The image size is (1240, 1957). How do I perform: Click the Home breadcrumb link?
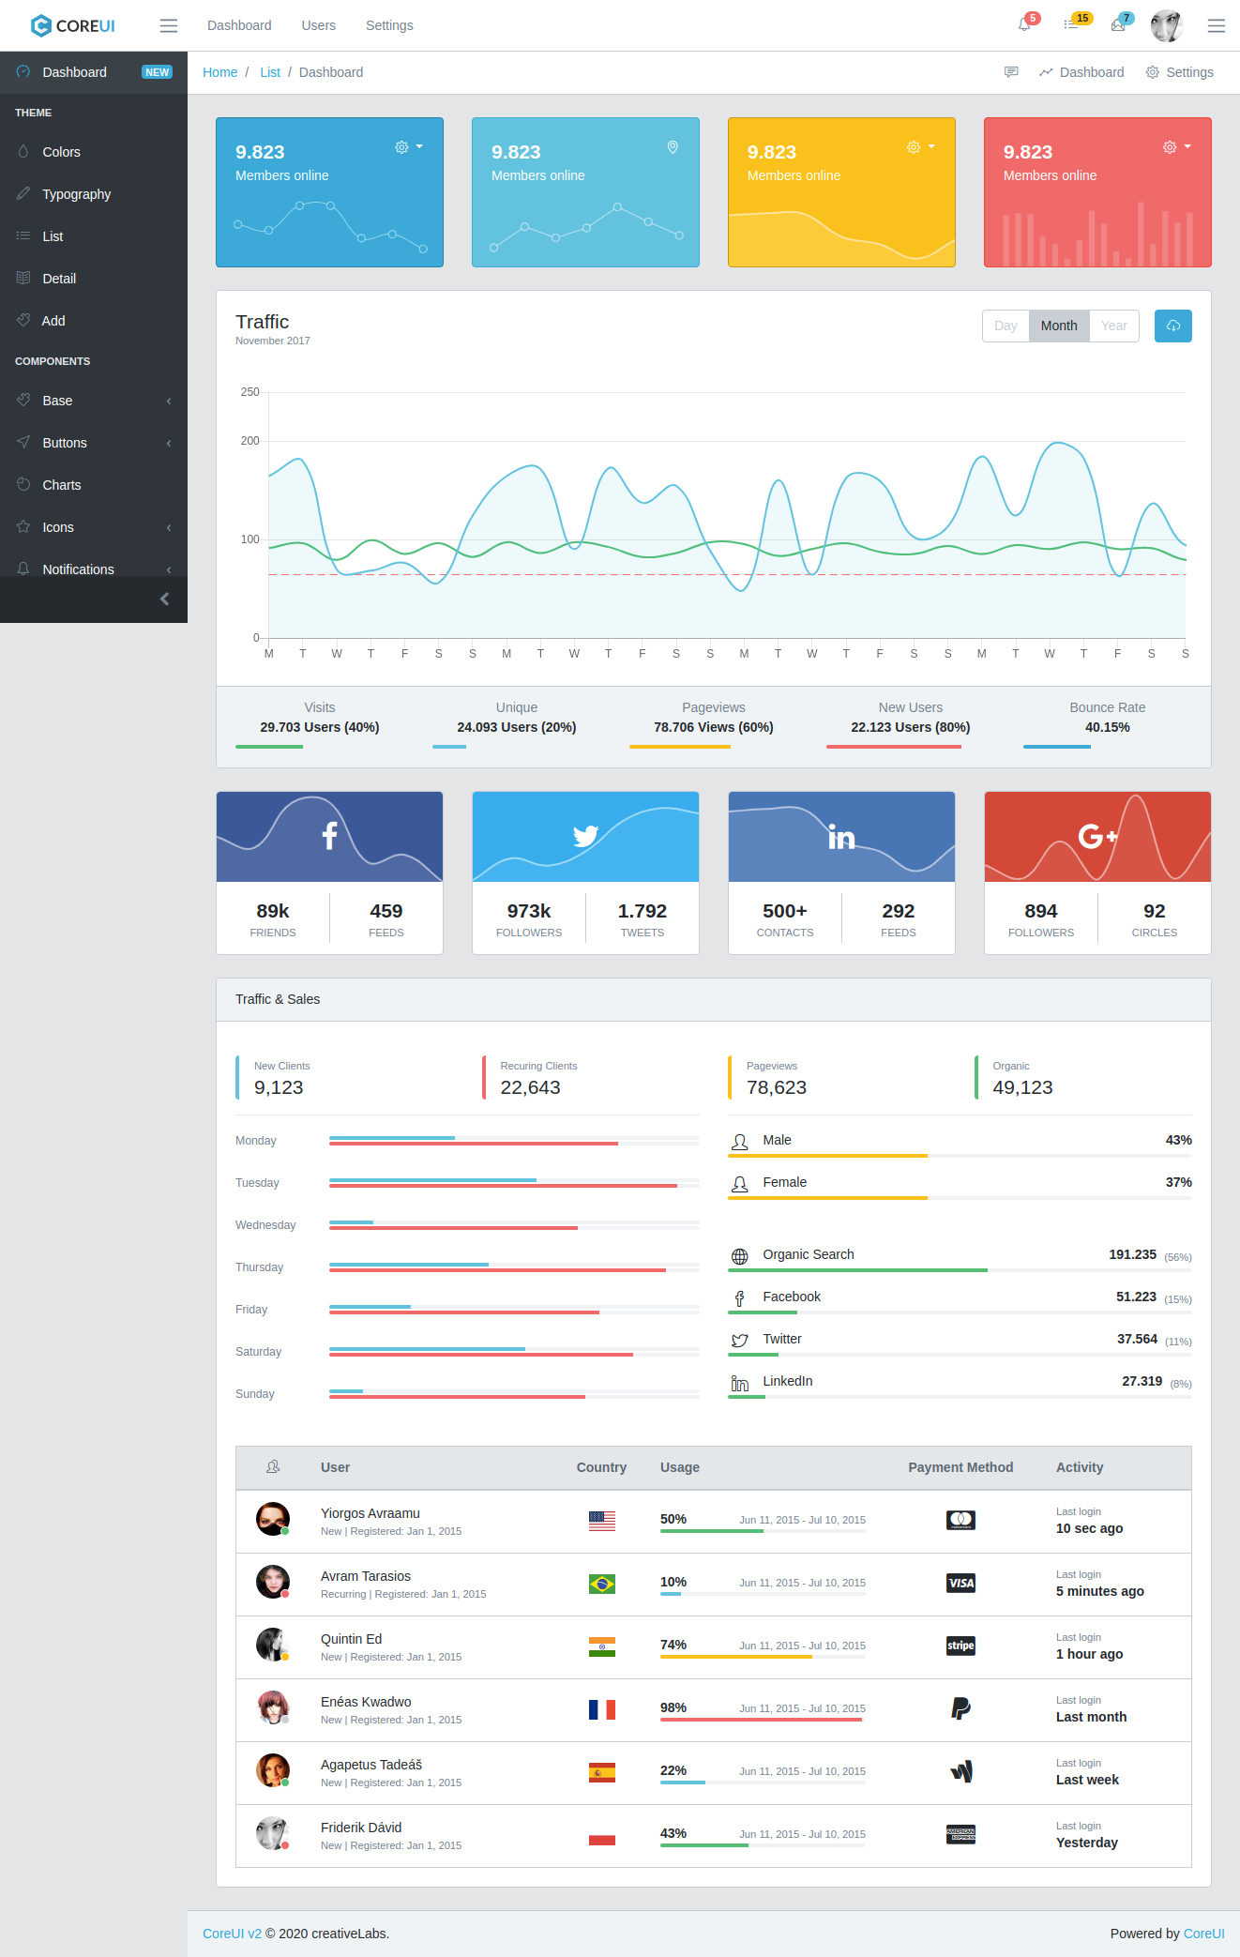[x=219, y=72]
